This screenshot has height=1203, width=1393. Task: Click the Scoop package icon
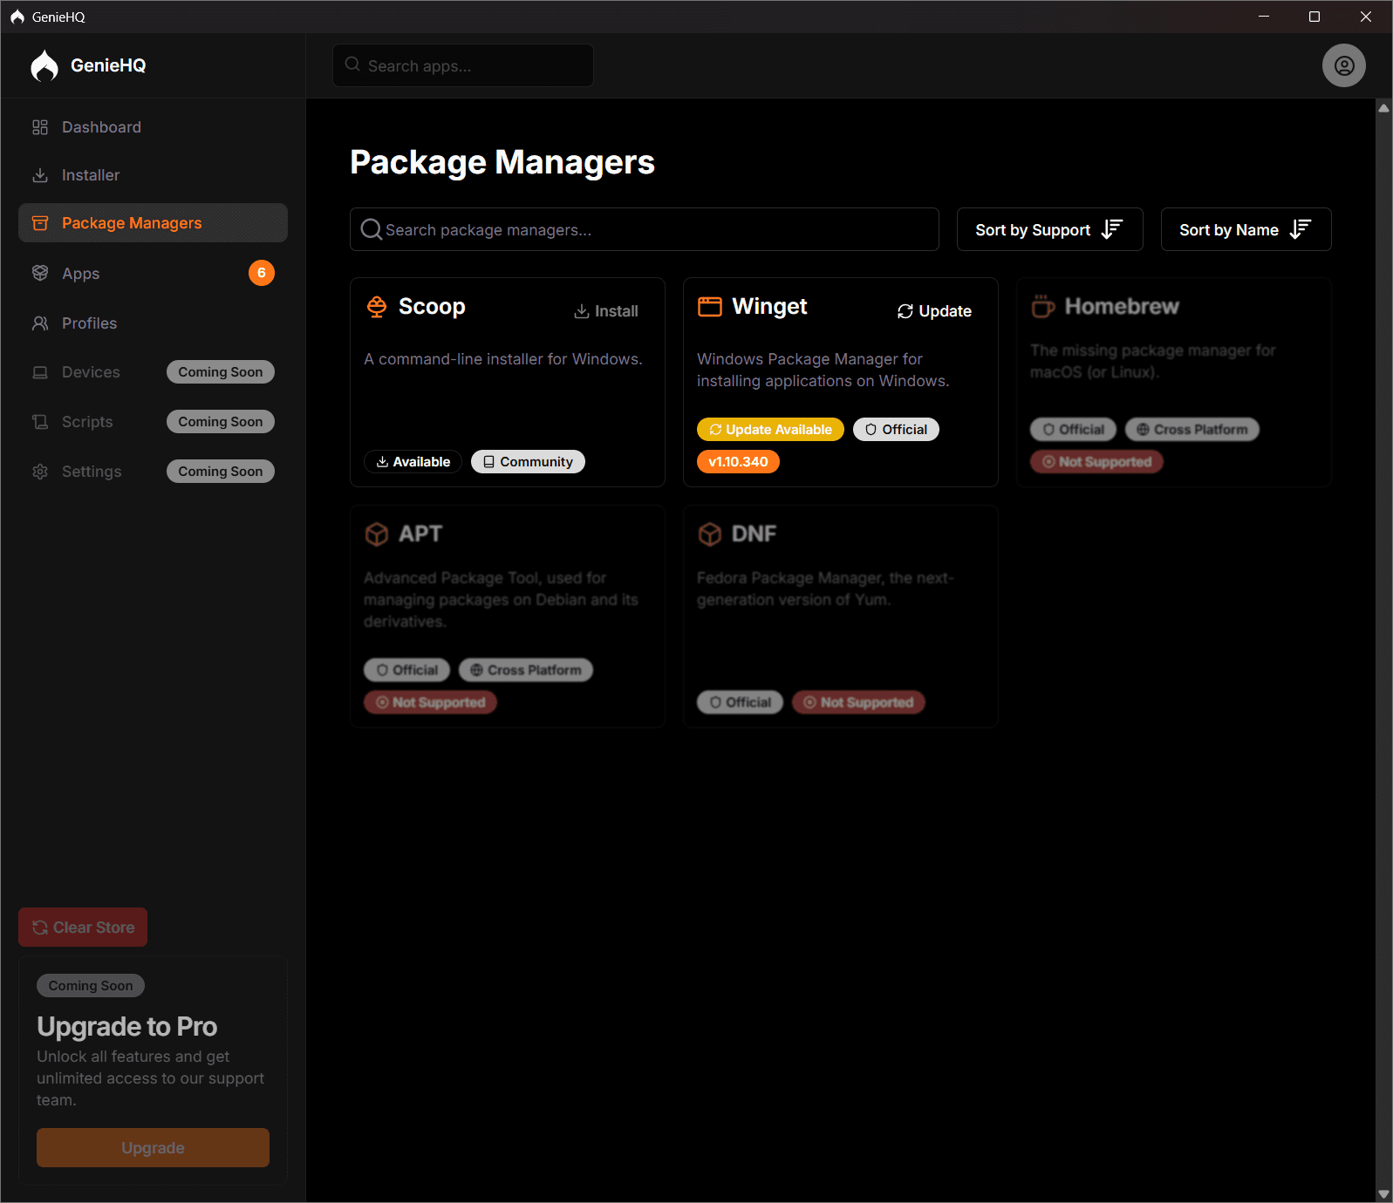(x=377, y=307)
